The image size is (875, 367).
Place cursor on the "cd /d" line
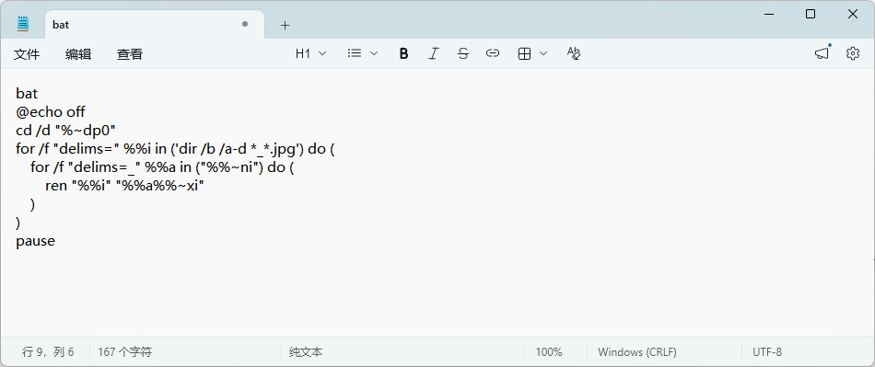(x=65, y=131)
